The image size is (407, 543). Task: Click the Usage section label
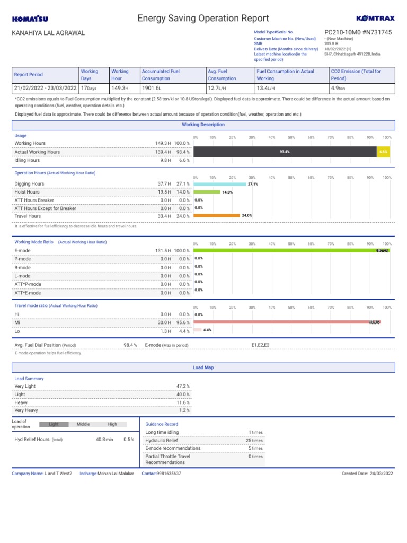21,135
